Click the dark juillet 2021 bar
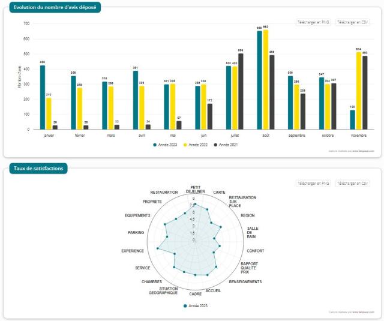 coord(241,91)
